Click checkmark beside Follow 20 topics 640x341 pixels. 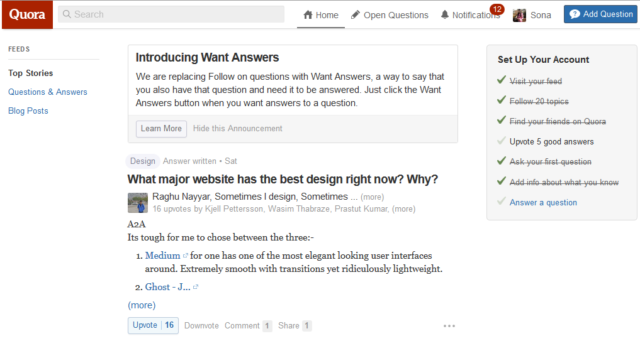(502, 100)
